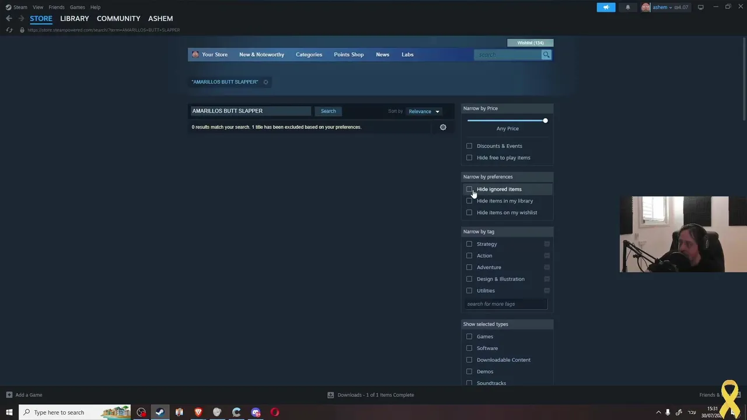
Task: Open New & Noteworthy store menu
Action: tap(261, 54)
